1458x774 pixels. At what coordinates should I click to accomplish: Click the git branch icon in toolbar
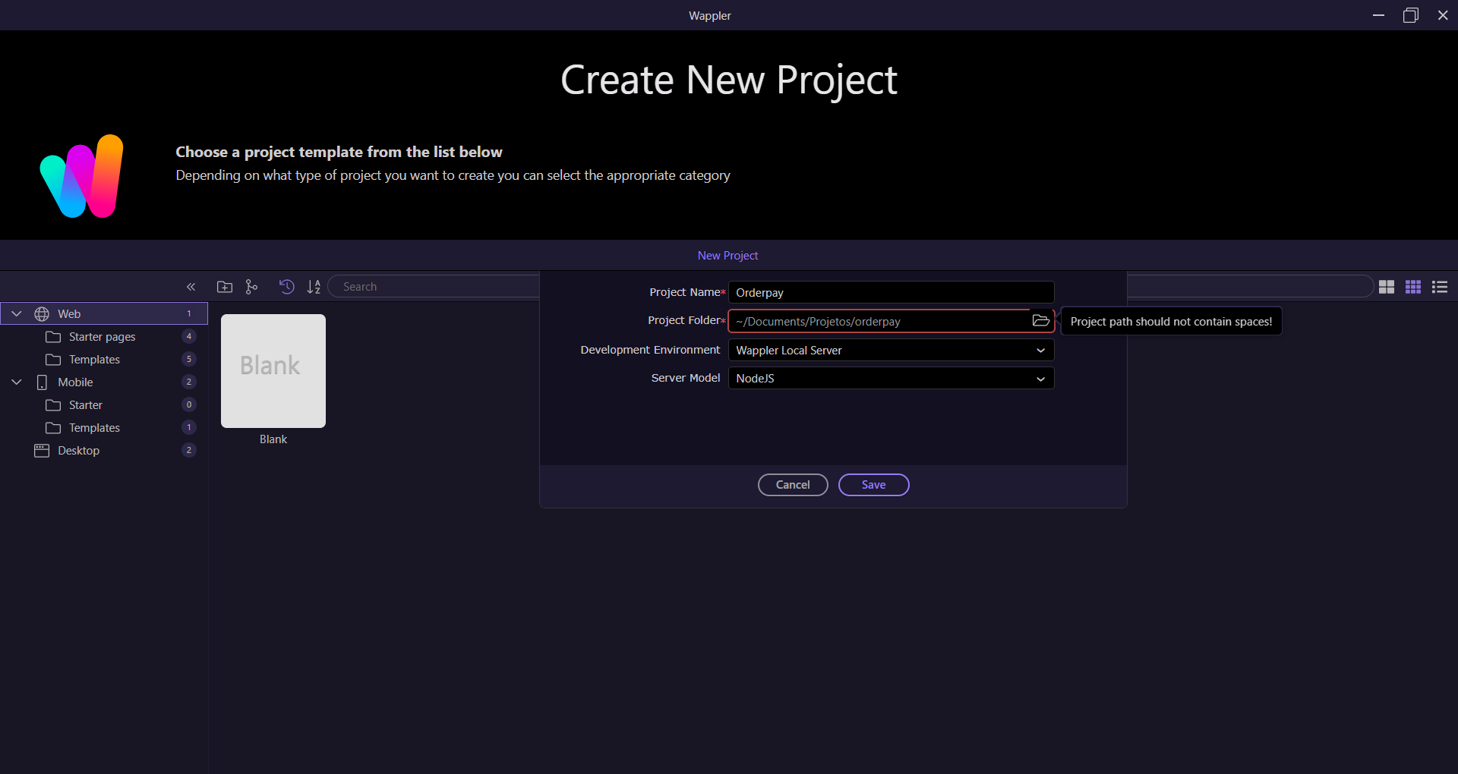point(251,287)
